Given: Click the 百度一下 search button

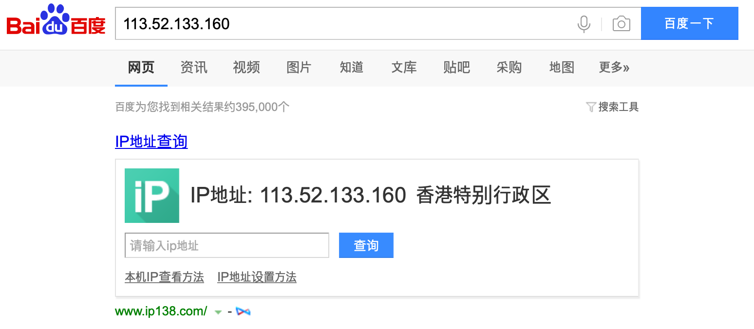Looking at the screenshot, I should click(689, 23).
